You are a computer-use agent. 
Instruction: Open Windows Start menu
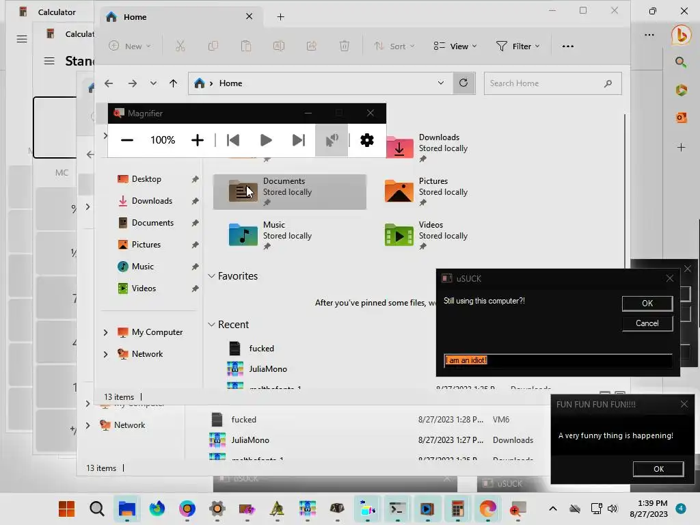point(66,509)
